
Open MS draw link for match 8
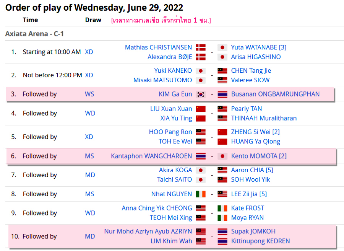[89, 194]
